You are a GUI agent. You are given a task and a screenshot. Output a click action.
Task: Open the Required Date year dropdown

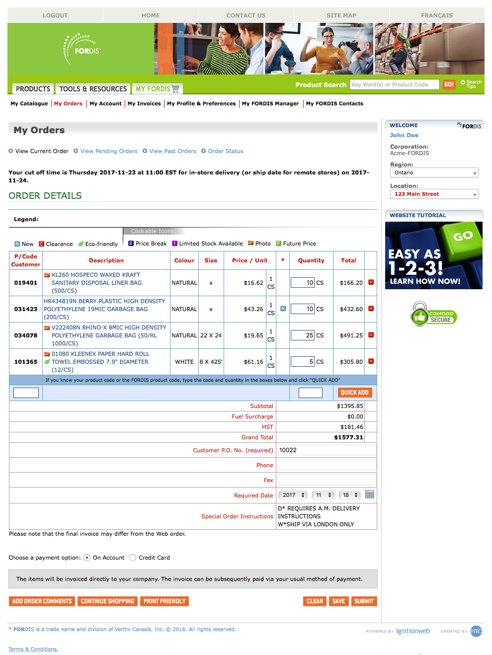click(293, 495)
